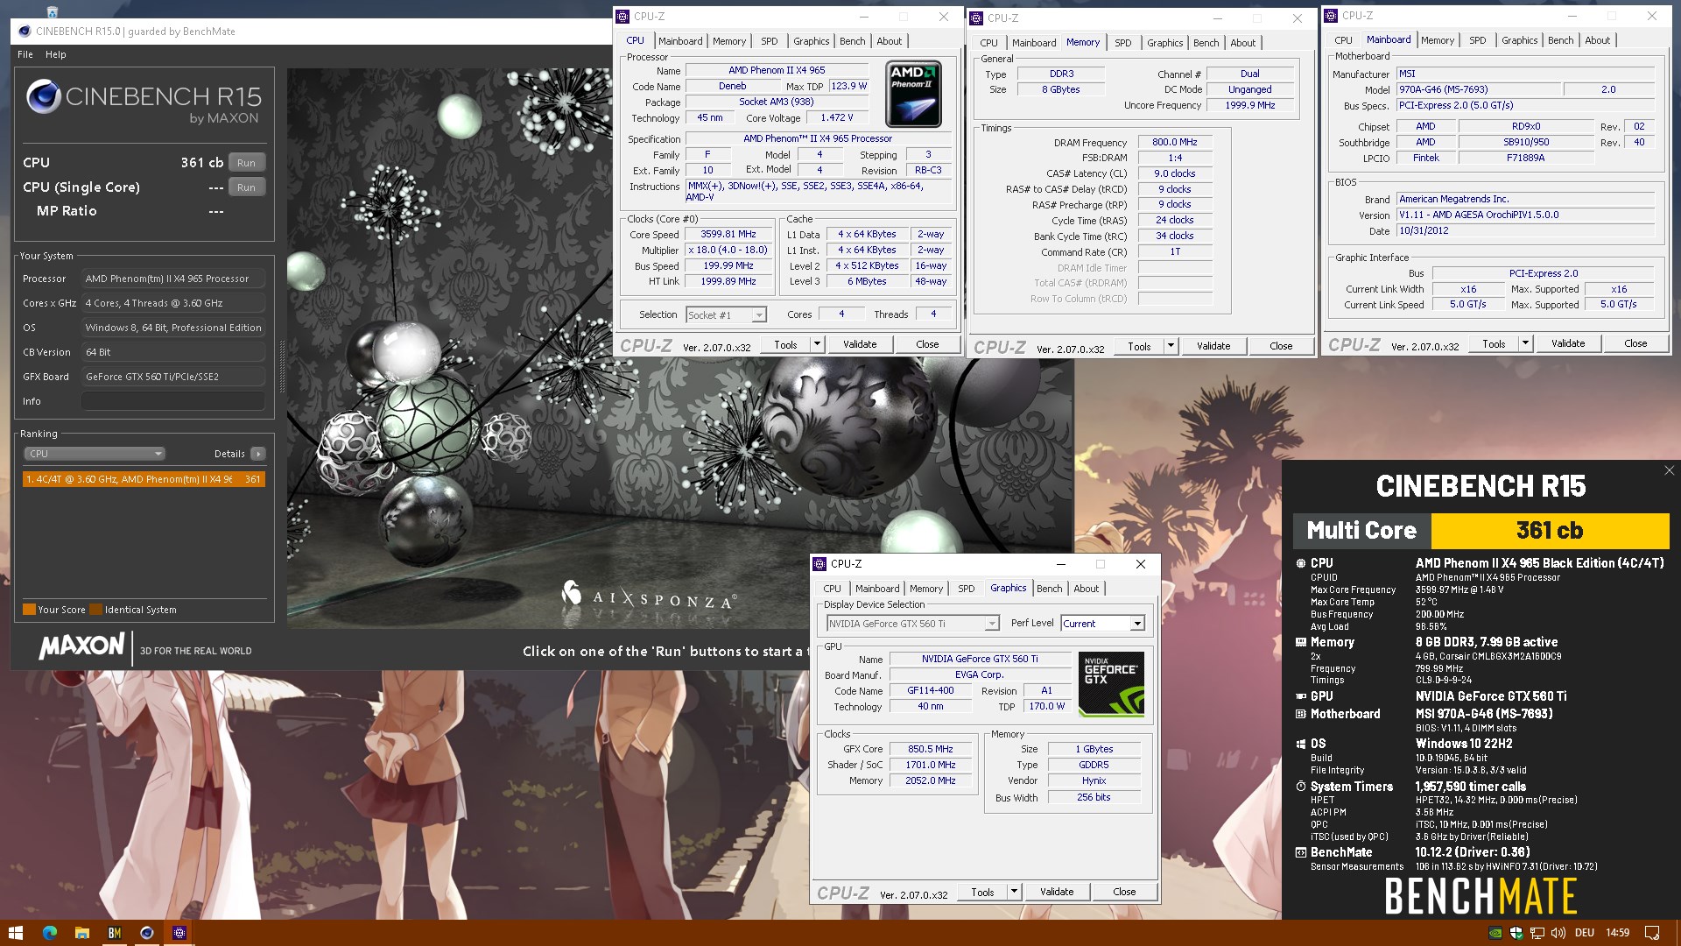Click the Core Speed 3599.81 MHz value
The width and height of the screenshot is (1681, 946).
click(728, 235)
